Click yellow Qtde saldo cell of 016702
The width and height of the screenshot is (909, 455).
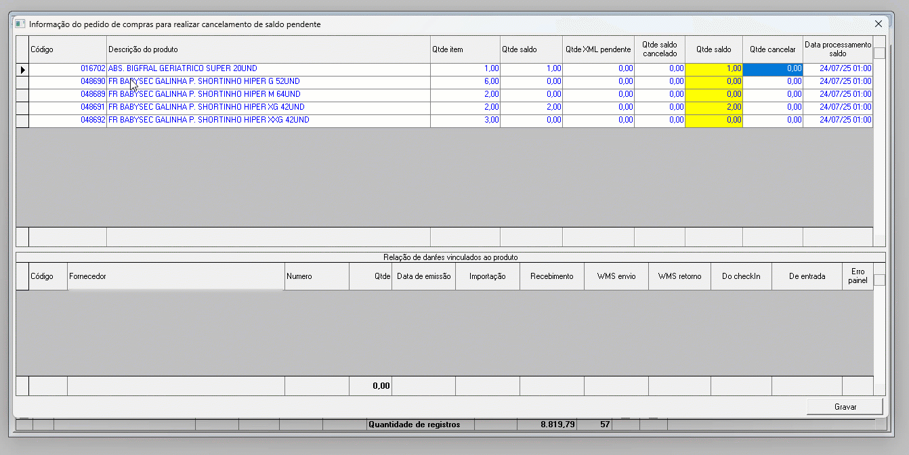point(714,69)
